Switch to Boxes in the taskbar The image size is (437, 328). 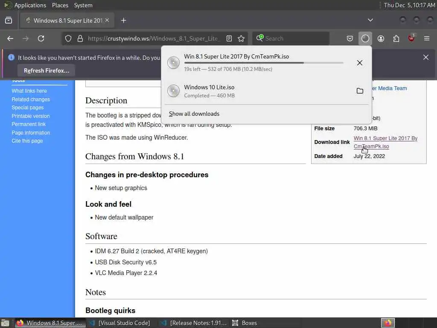pos(245,323)
